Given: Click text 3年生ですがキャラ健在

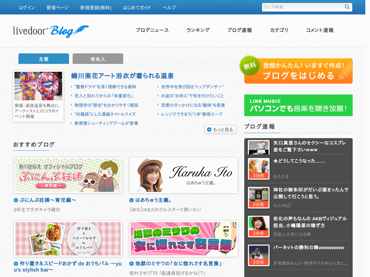Looking at the screenshot, I should click(37, 210).
